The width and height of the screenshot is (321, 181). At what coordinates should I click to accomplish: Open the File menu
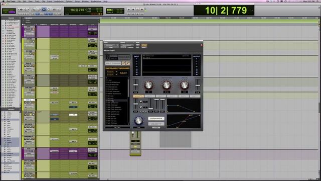tap(19, 1)
